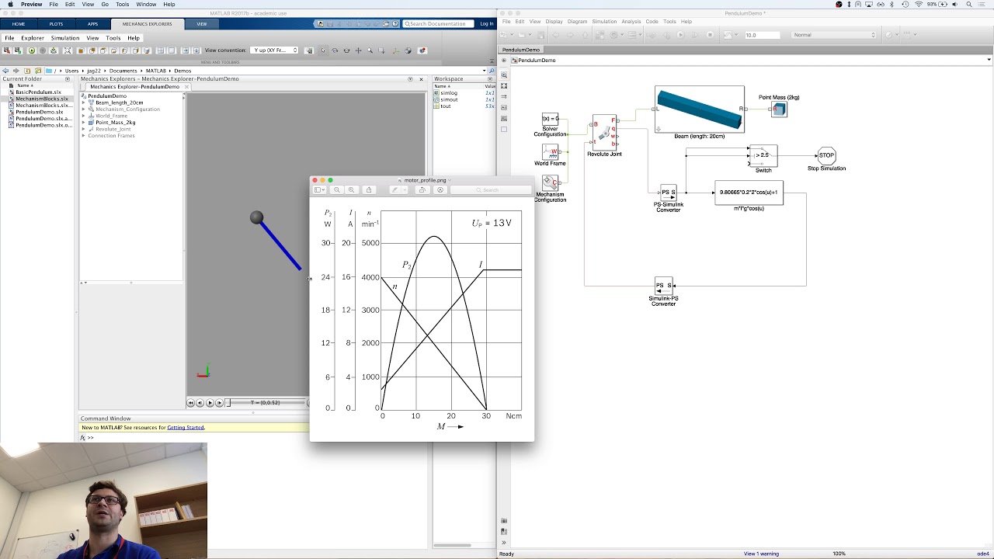Select simlog variable in Workspace
Viewport: 994px width, 559px height.
(449, 93)
